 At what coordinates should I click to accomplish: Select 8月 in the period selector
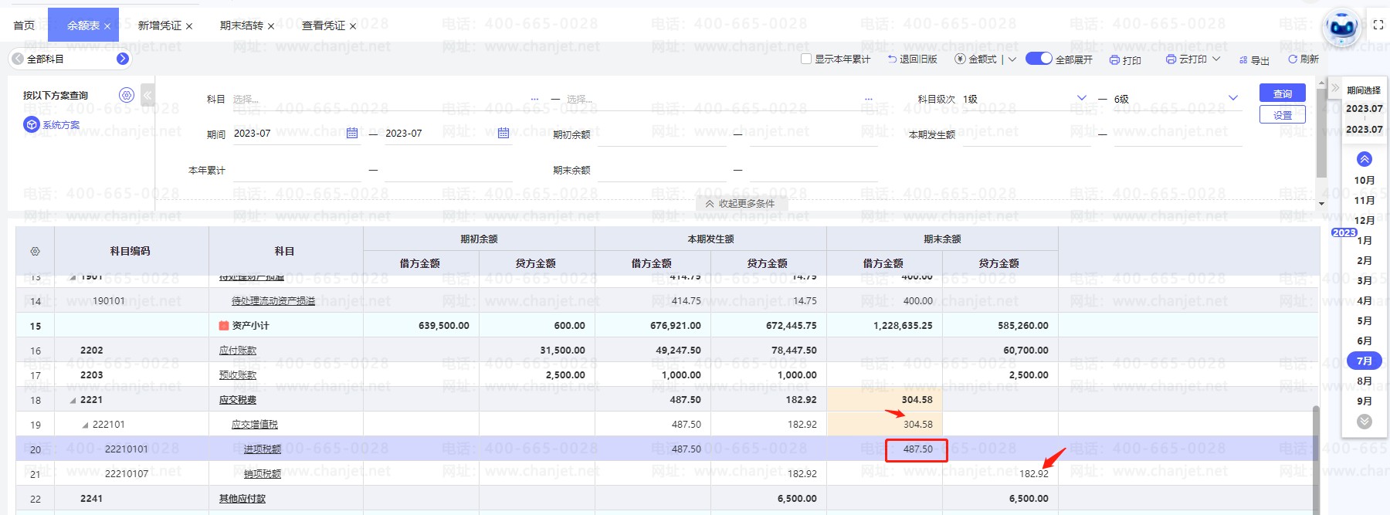pos(1364,381)
